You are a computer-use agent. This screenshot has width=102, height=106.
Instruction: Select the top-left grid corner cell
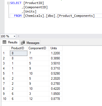tap(6, 48)
